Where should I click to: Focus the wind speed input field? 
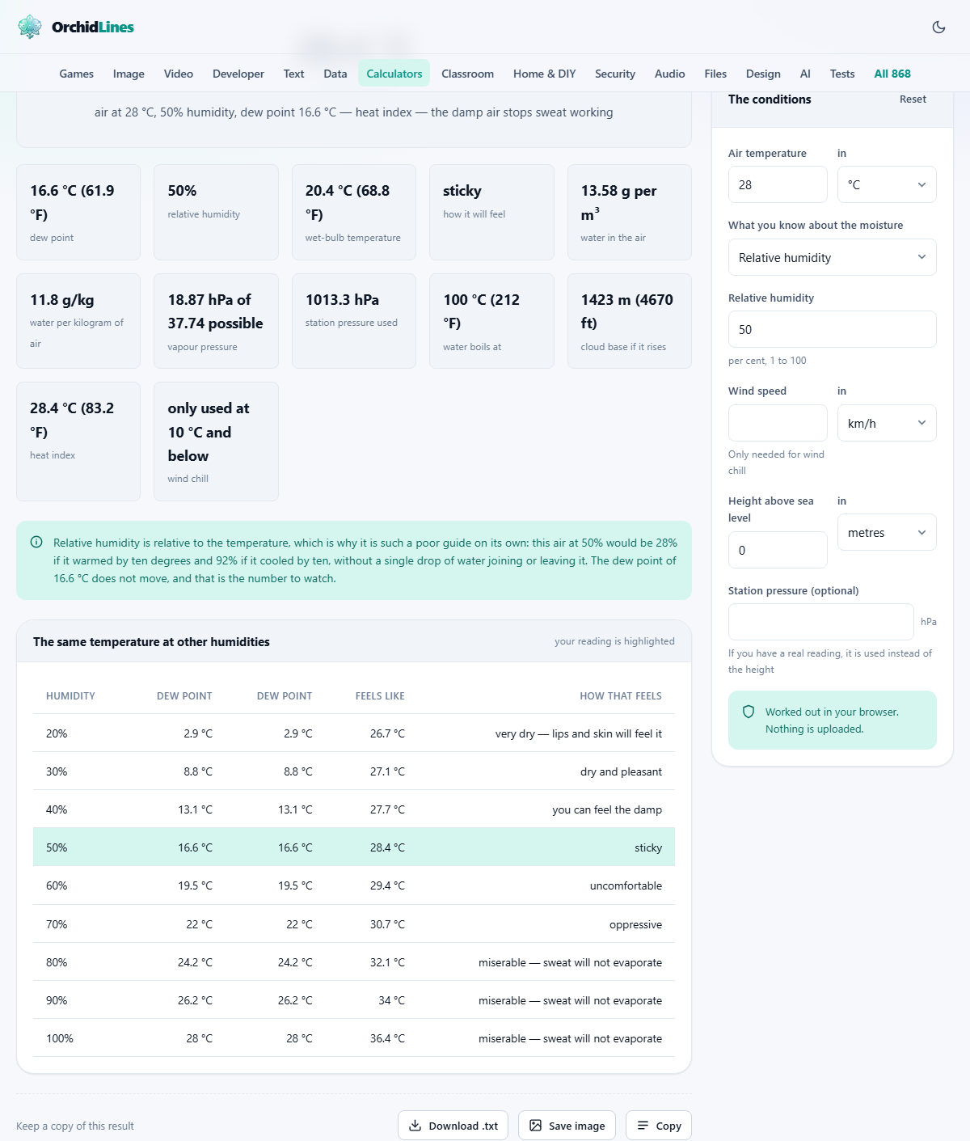[x=778, y=423]
